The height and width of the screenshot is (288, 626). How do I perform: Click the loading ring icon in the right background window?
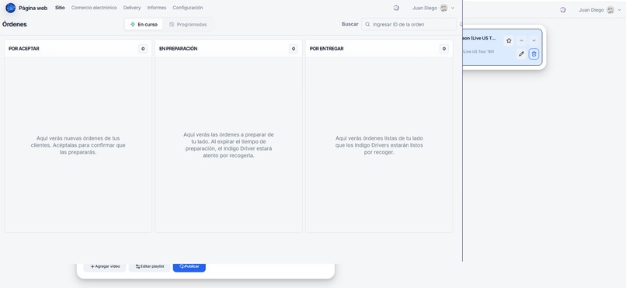click(x=563, y=10)
